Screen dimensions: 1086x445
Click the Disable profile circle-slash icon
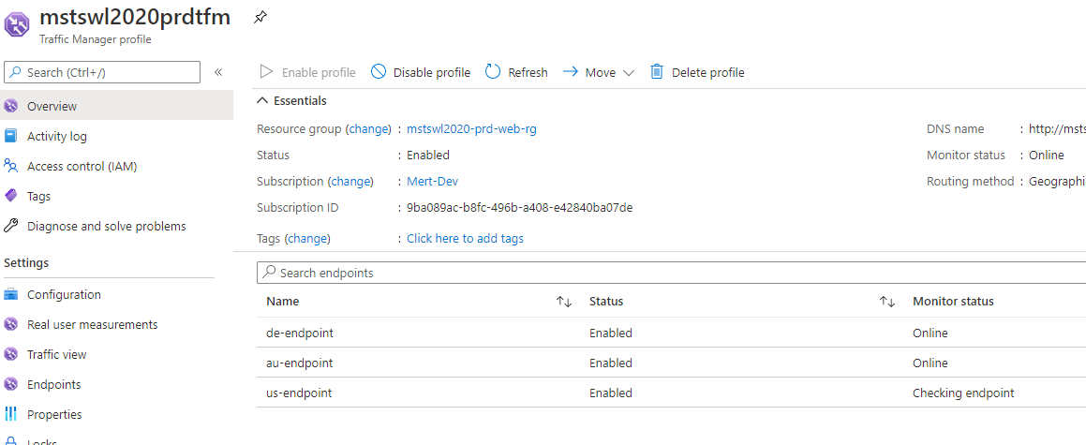[379, 72]
